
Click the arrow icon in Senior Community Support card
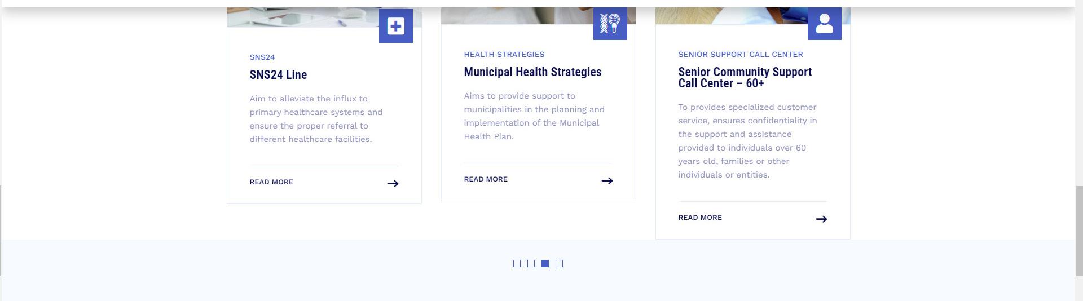(822, 219)
